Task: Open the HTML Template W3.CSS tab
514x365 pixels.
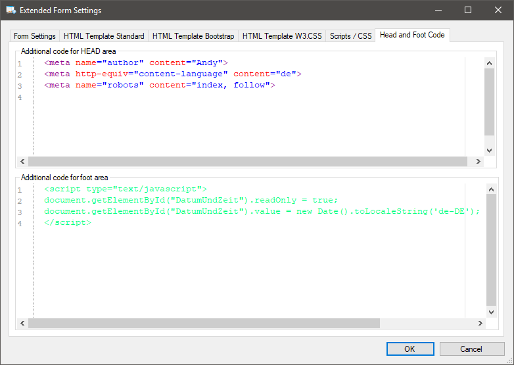Action: (x=282, y=36)
